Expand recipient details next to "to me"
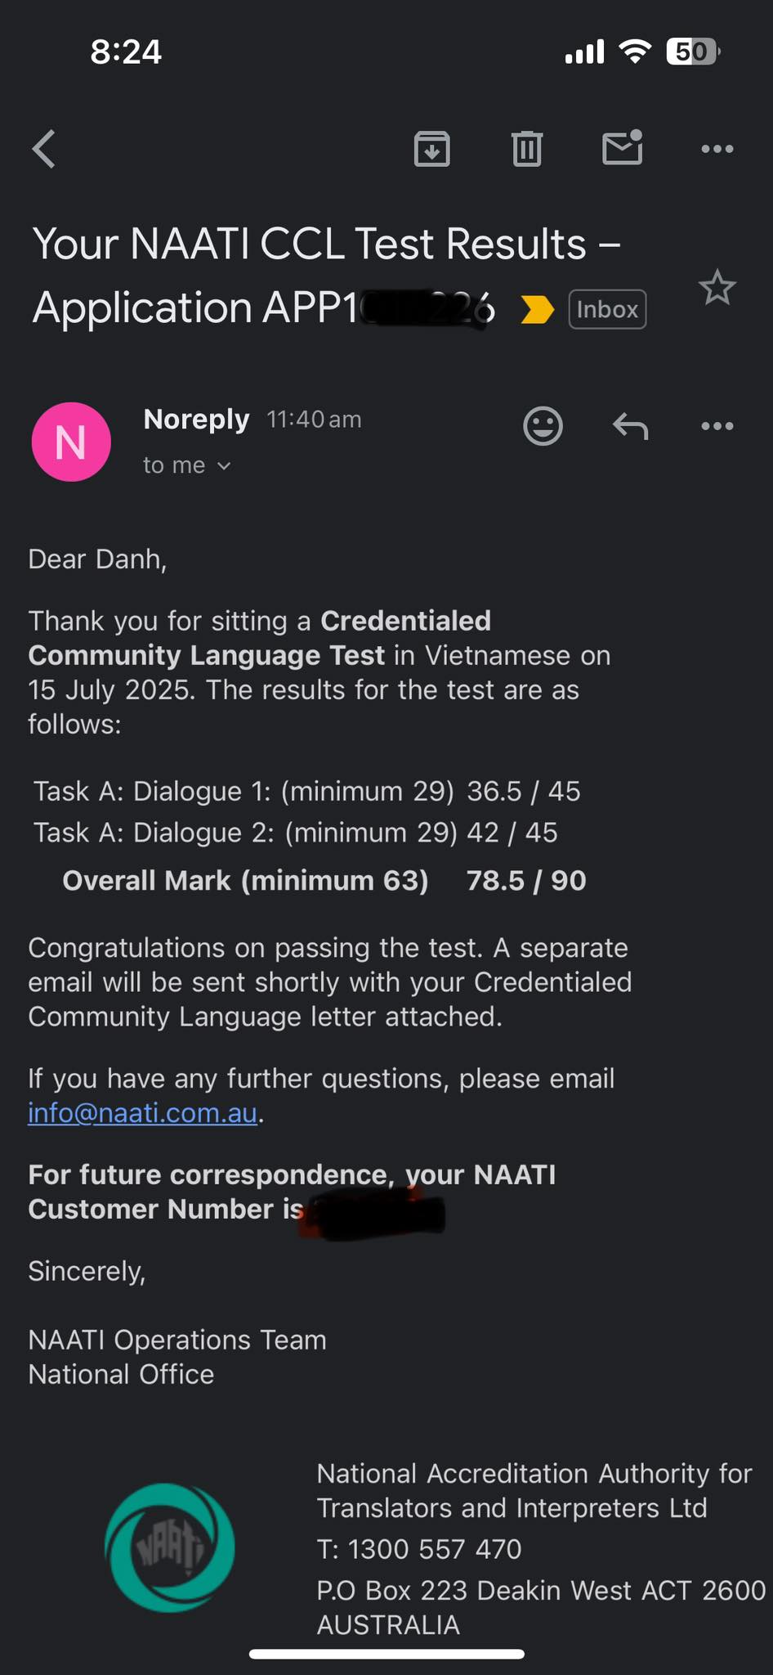The image size is (773, 1675). (x=223, y=466)
